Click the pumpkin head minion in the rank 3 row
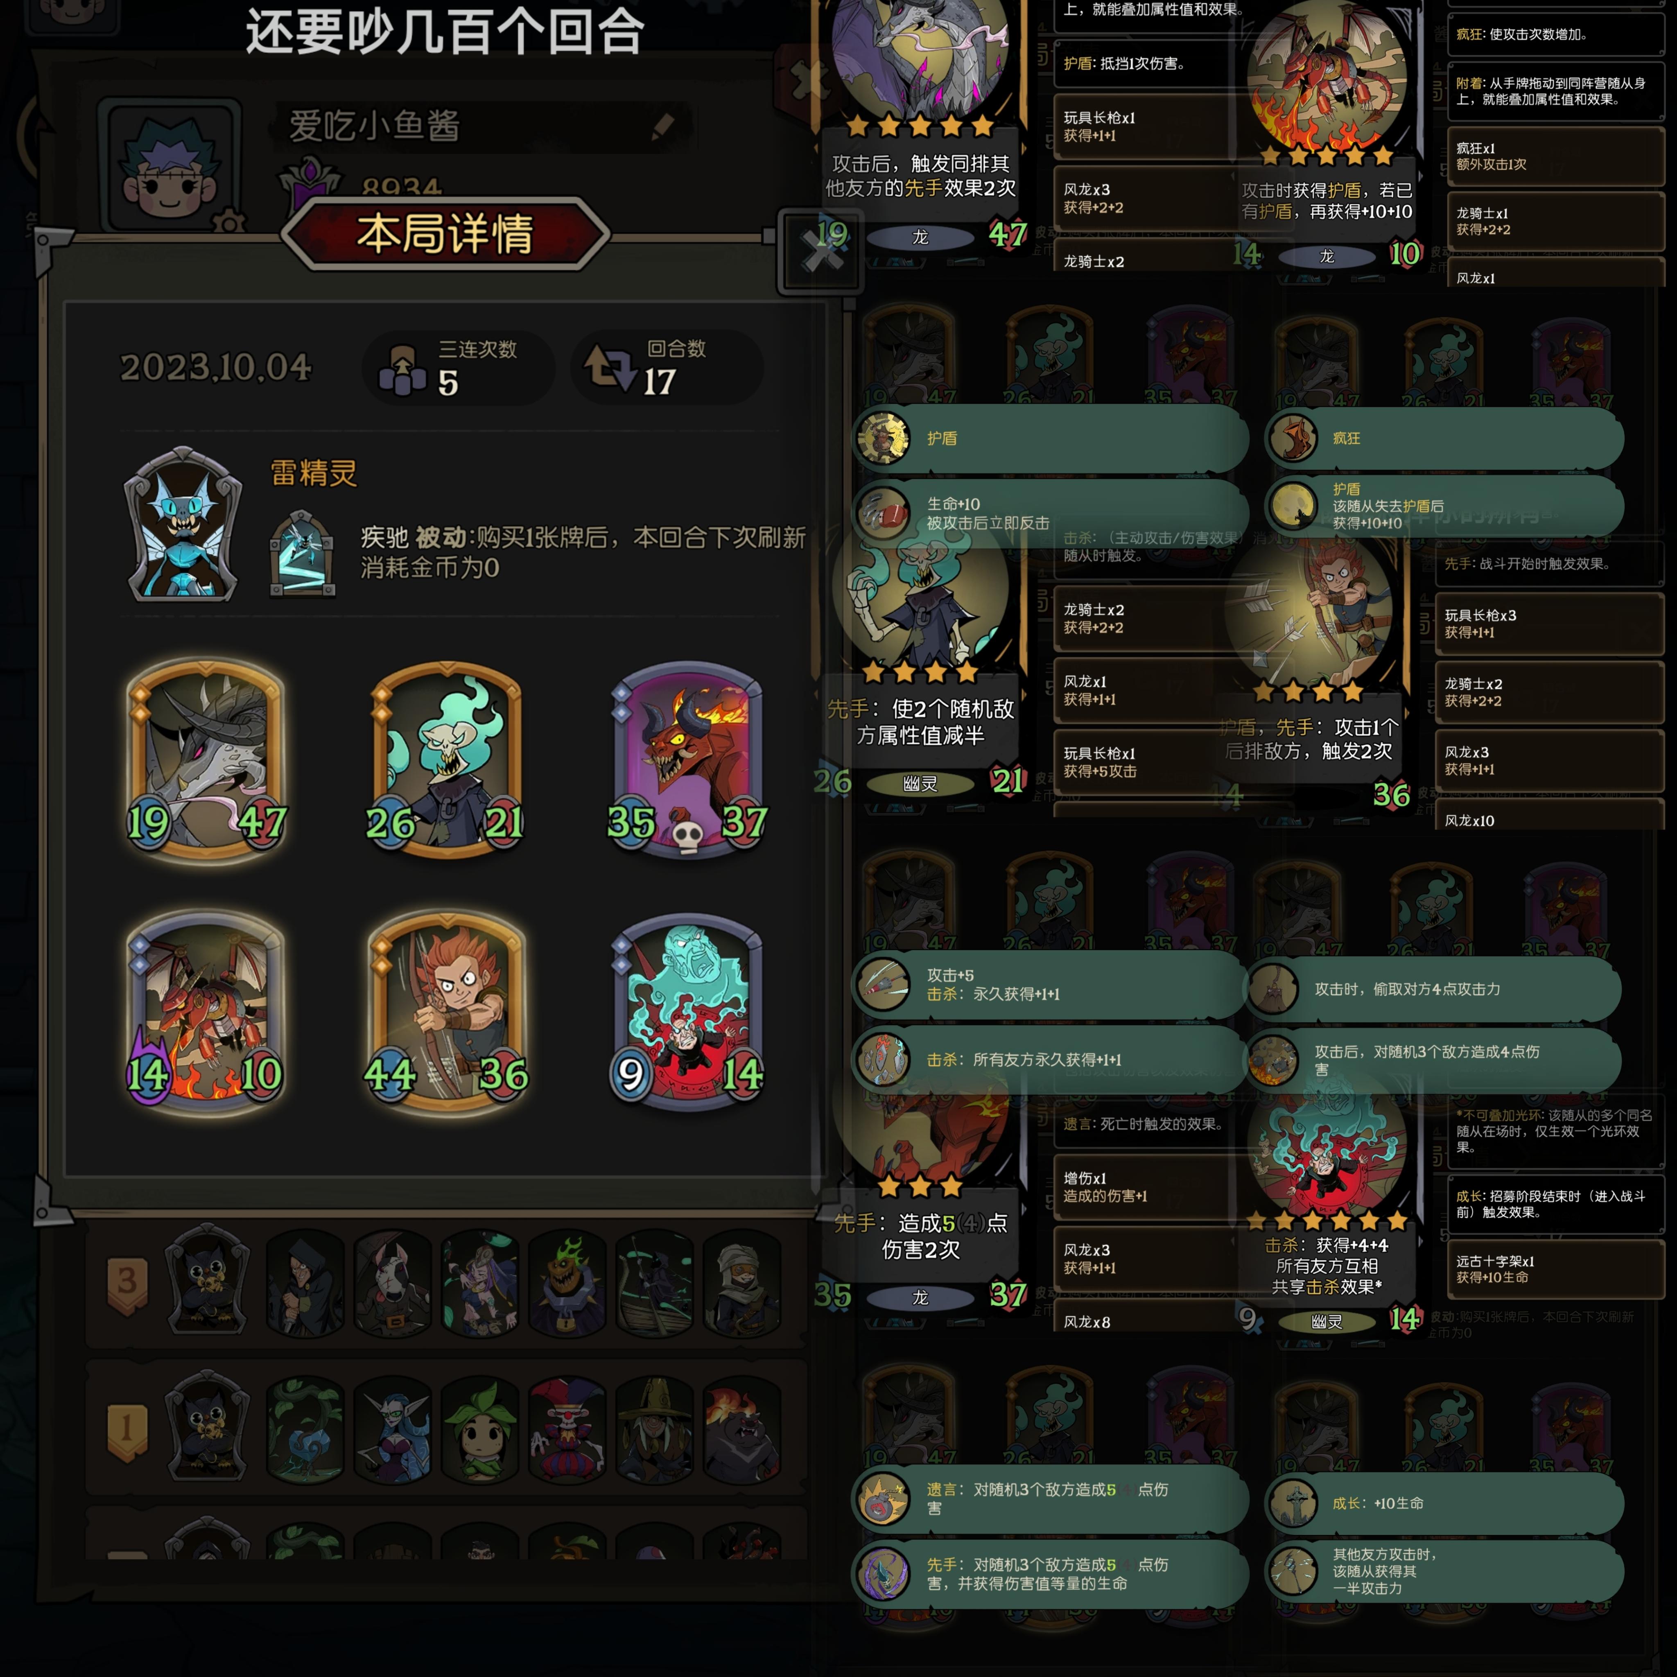The image size is (1677, 1677). 568,1283
